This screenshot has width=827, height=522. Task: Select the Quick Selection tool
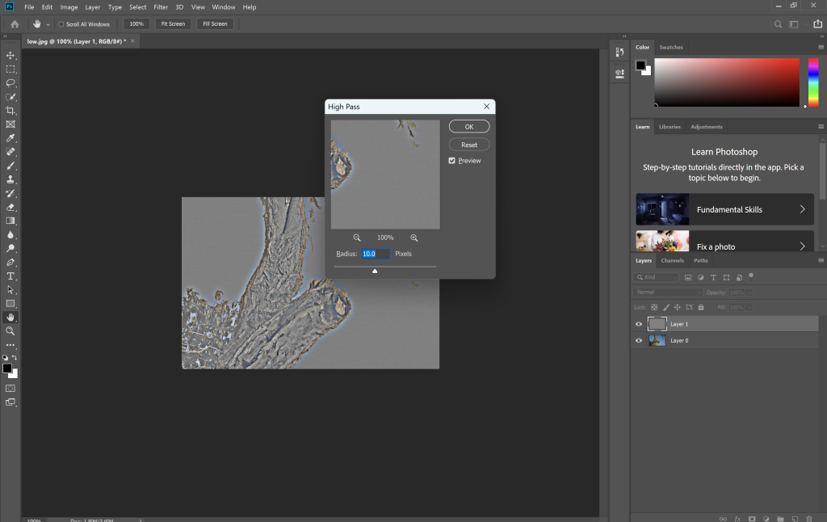(10, 97)
